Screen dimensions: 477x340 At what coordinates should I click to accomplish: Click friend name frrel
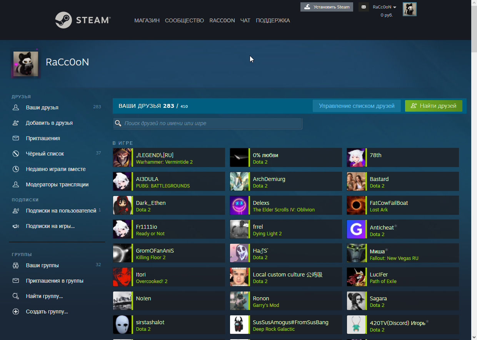(258, 227)
